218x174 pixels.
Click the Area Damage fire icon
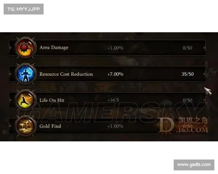[25, 47]
